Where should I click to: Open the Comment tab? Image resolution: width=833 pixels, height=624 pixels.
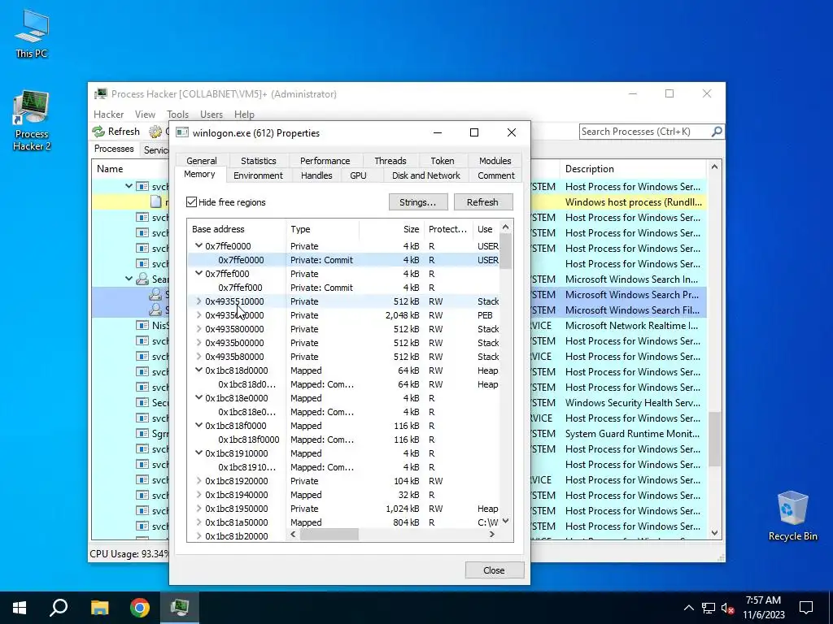(495, 175)
